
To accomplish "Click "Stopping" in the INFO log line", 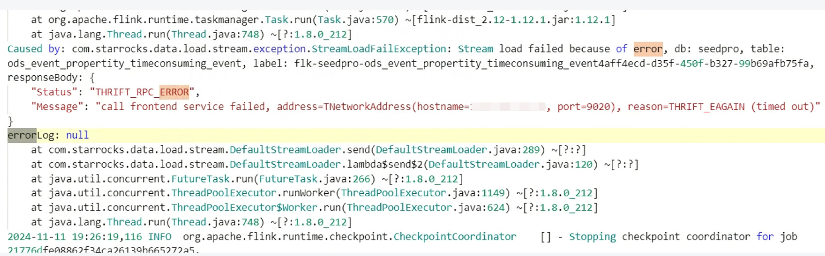I will click(592, 237).
